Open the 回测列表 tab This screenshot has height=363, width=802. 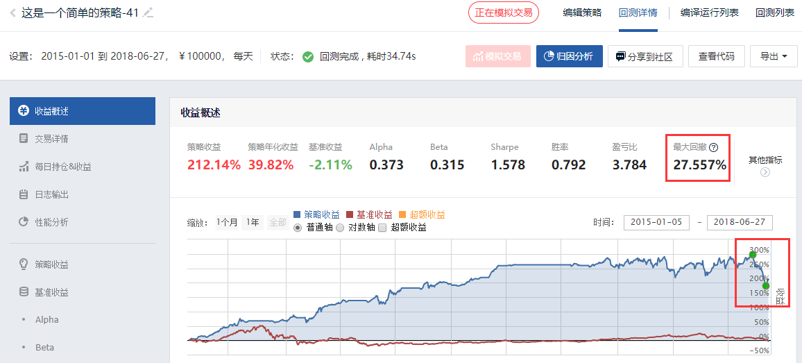tap(774, 12)
